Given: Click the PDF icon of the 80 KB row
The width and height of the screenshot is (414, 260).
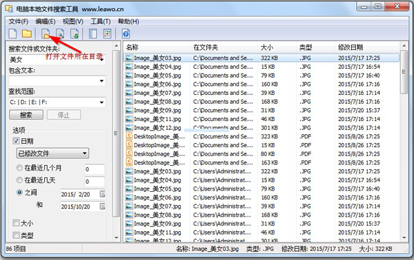Looking at the screenshot, I should (129, 153).
